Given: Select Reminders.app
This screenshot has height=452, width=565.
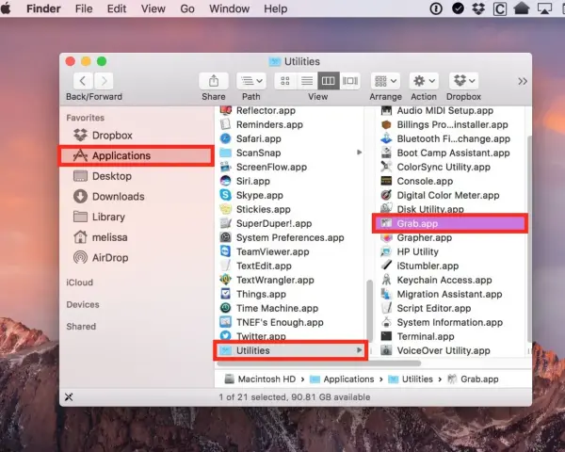Looking at the screenshot, I should coord(290,124).
